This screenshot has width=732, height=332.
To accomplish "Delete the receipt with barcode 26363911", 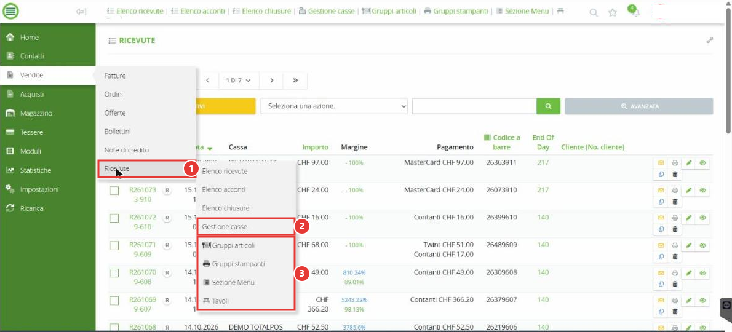I will [x=675, y=175].
